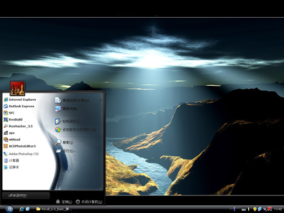Click the Search magnifier item
Viewport: 284px width, 213px height.
tap(64, 143)
